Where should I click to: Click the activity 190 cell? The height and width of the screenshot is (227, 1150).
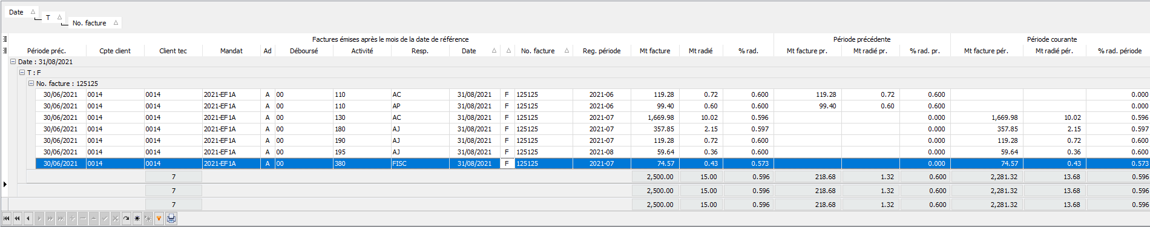(x=362, y=140)
